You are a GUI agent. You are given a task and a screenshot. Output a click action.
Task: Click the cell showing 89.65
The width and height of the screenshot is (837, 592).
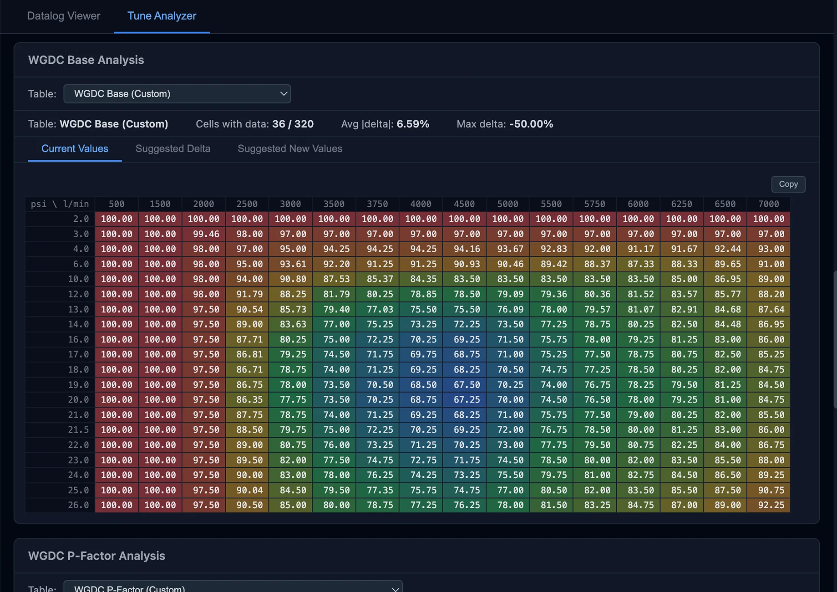coord(725,264)
